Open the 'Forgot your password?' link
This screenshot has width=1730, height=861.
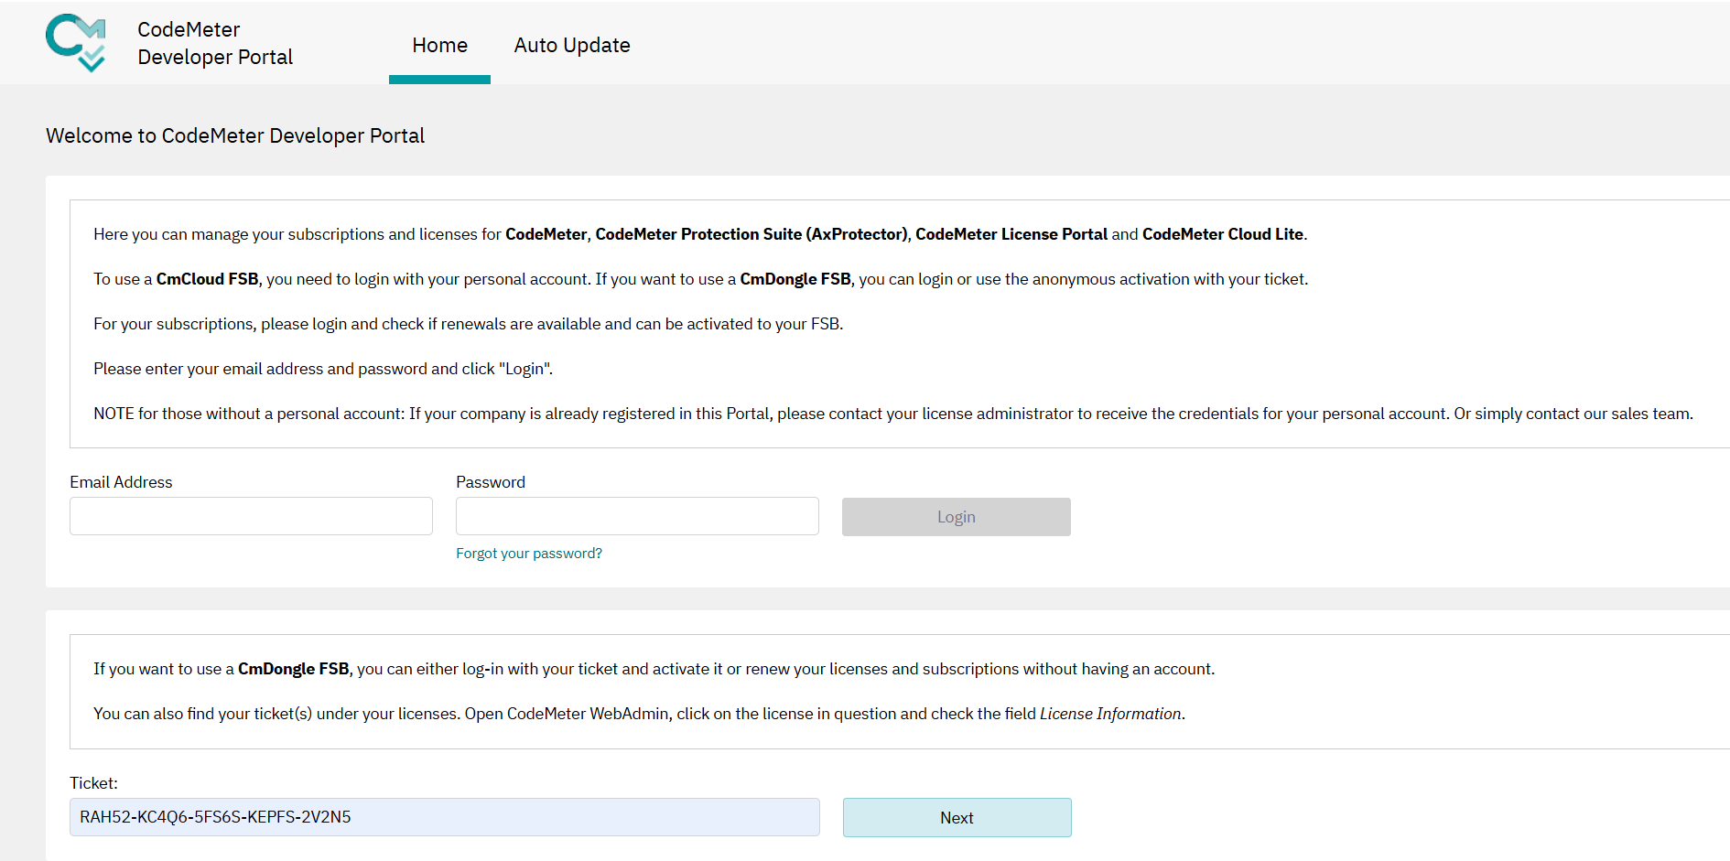[x=529, y=554]
